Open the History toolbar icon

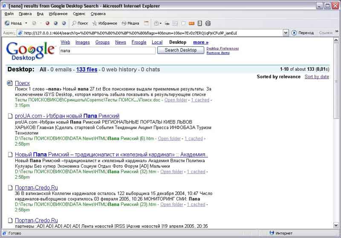click(x=146, y=23)
